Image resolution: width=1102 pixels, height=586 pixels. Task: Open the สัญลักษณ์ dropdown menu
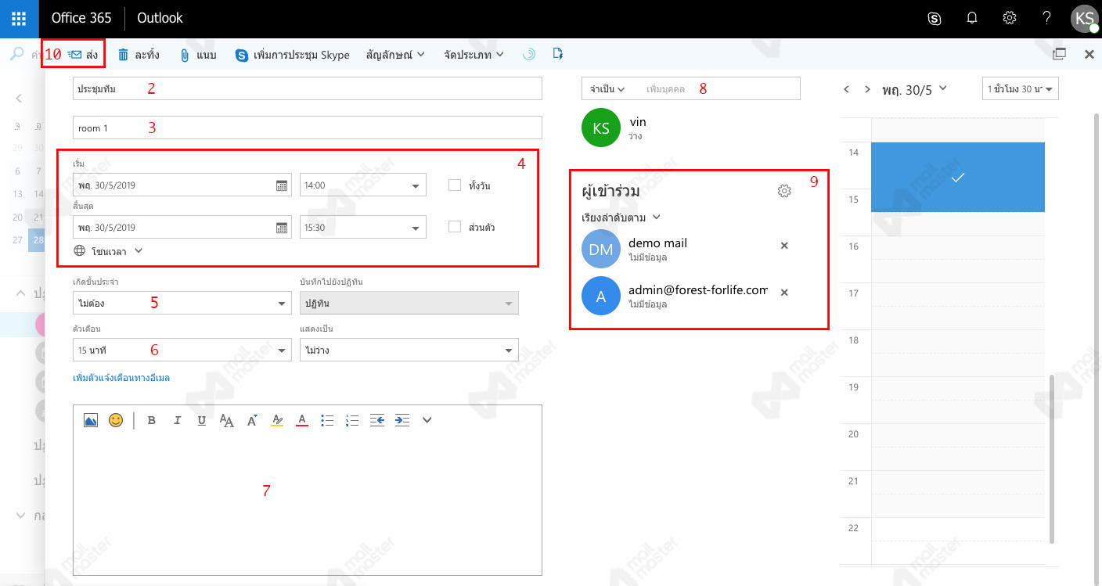395,55
